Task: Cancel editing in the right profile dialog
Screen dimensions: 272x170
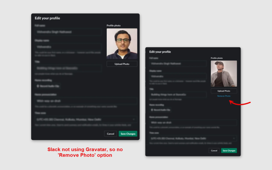Action: [x=214, y=151]
